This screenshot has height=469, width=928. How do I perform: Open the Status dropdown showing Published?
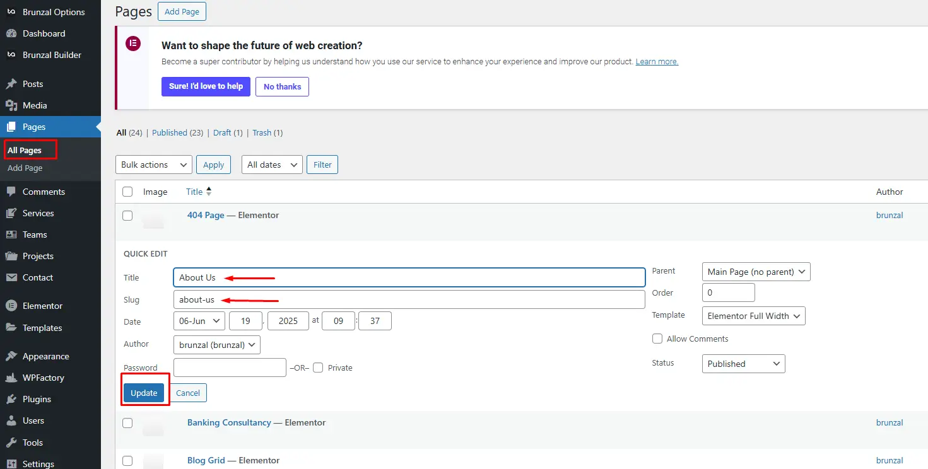744,364
